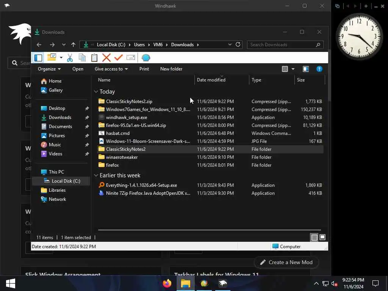Open Music in the navigation pane
The height and width of the screenshot is (291, 388).
(x=55, y=144)
